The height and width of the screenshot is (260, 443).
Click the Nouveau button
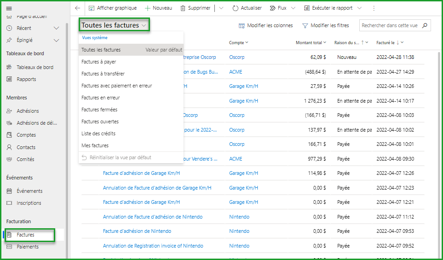click(159, 8)
